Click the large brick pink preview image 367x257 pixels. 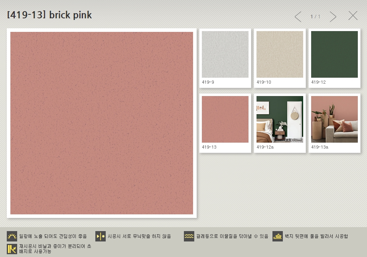[x=102, y=123]
